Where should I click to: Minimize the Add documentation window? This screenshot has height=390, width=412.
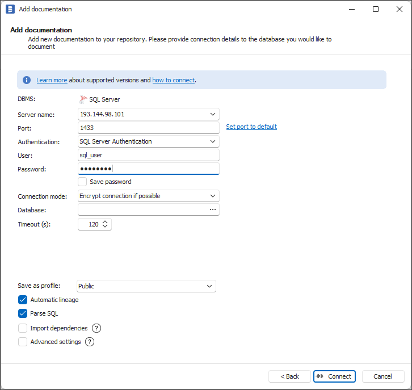pos(352,9)
